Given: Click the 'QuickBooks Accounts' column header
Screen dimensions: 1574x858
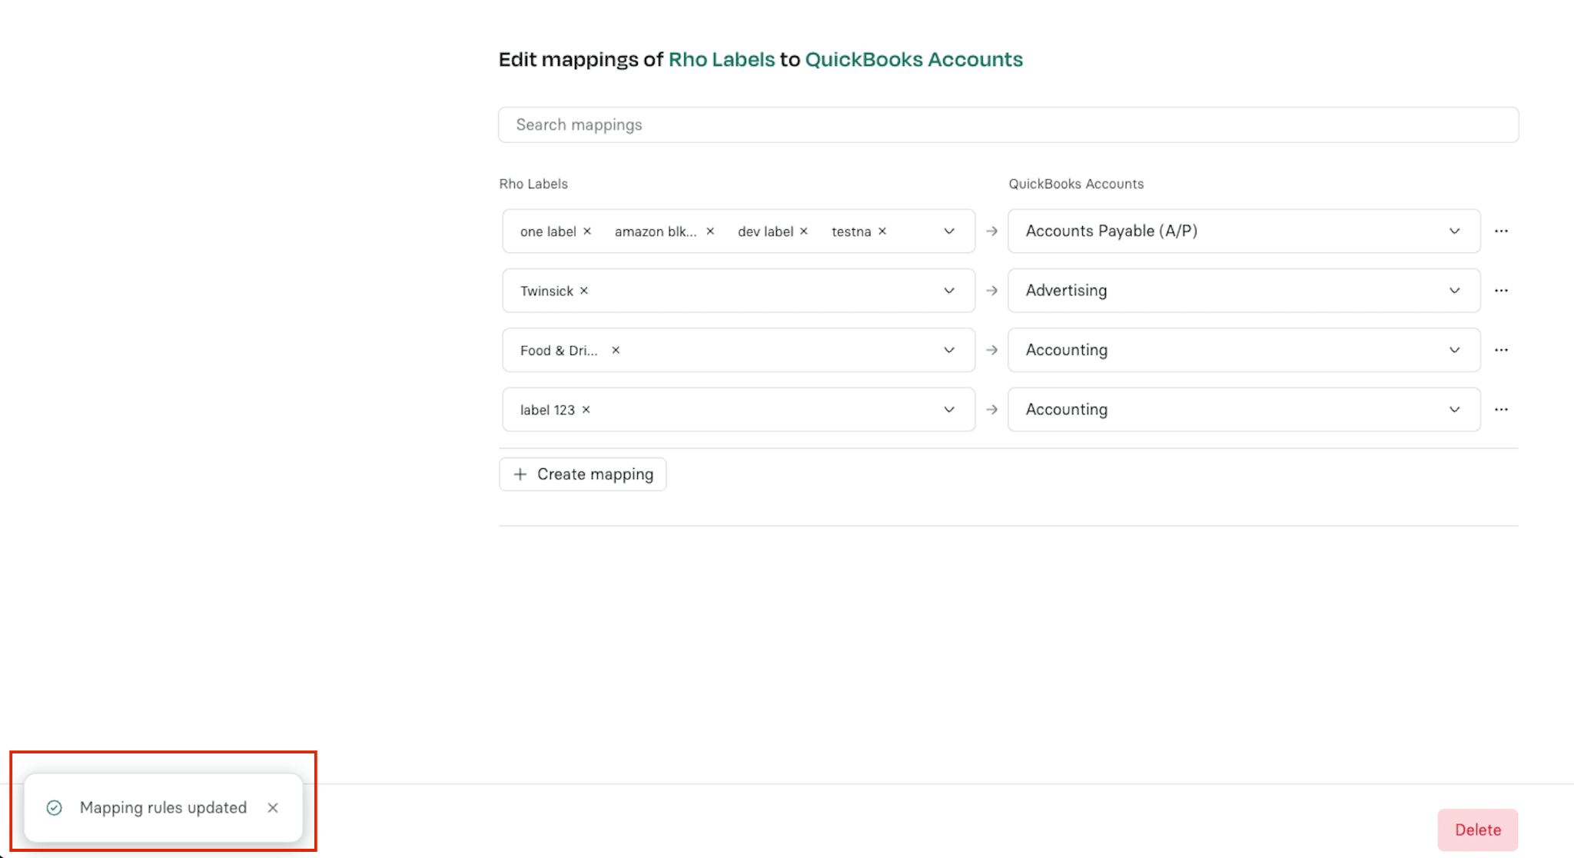Looking at the screenshot, I should [x=1076, y=184].
